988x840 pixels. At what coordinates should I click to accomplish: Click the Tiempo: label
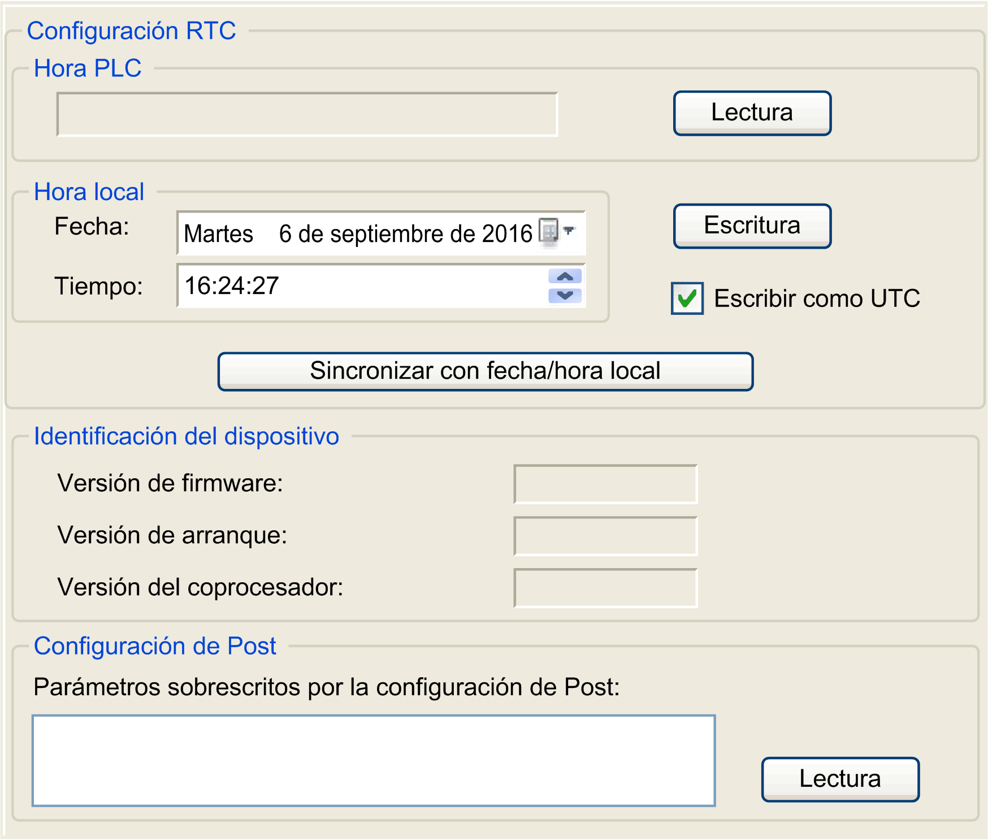[98, 286]
